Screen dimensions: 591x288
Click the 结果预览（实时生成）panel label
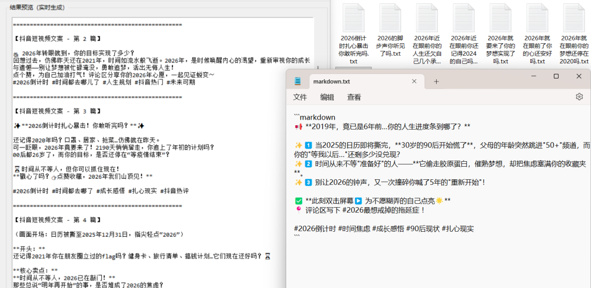click(x=37, y=7)
